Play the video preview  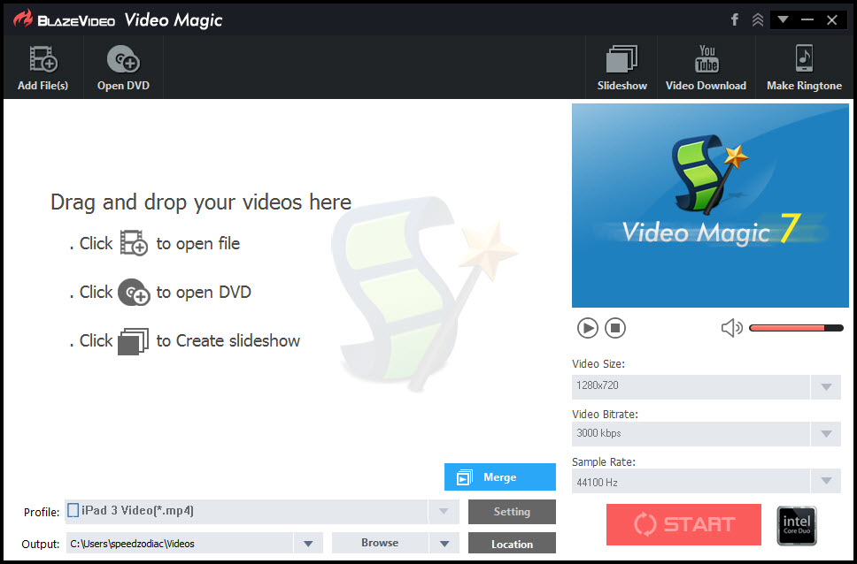tap(587, 327)
